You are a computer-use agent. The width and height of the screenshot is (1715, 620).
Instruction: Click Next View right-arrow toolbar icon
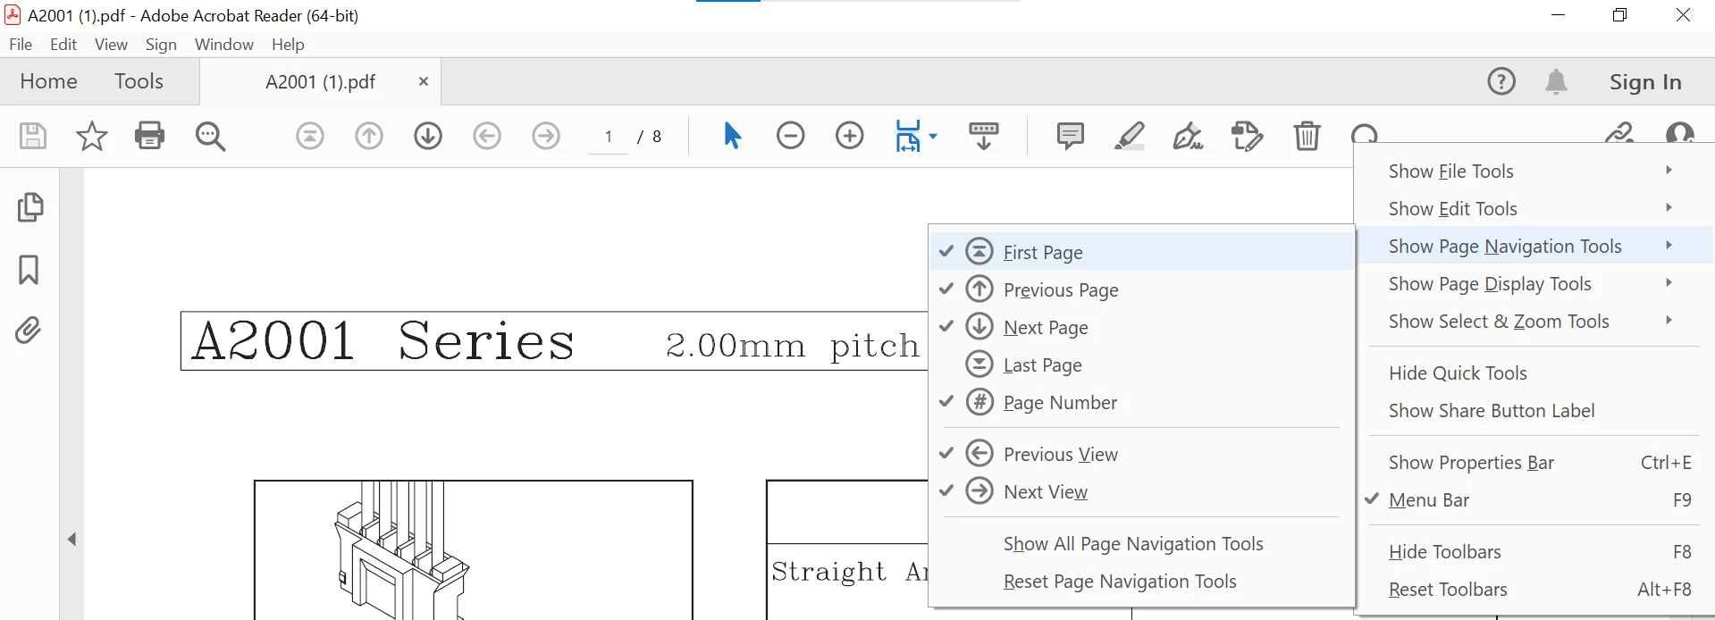pos(546,136)
